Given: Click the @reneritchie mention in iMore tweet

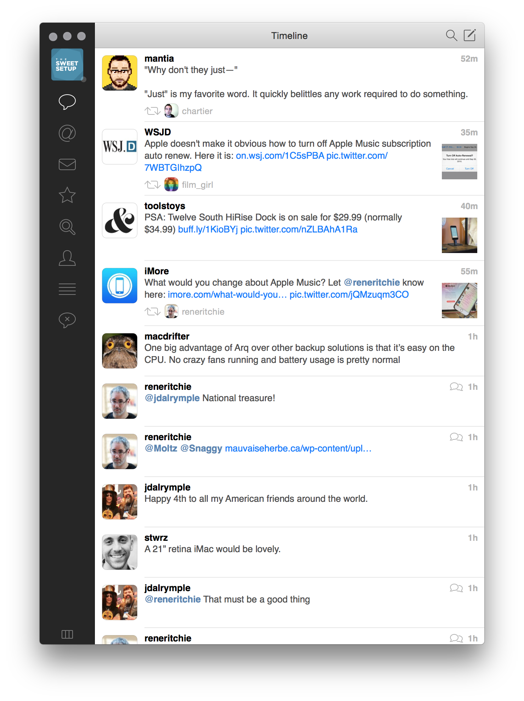Looking at the screenshot, I should [372, 283].
